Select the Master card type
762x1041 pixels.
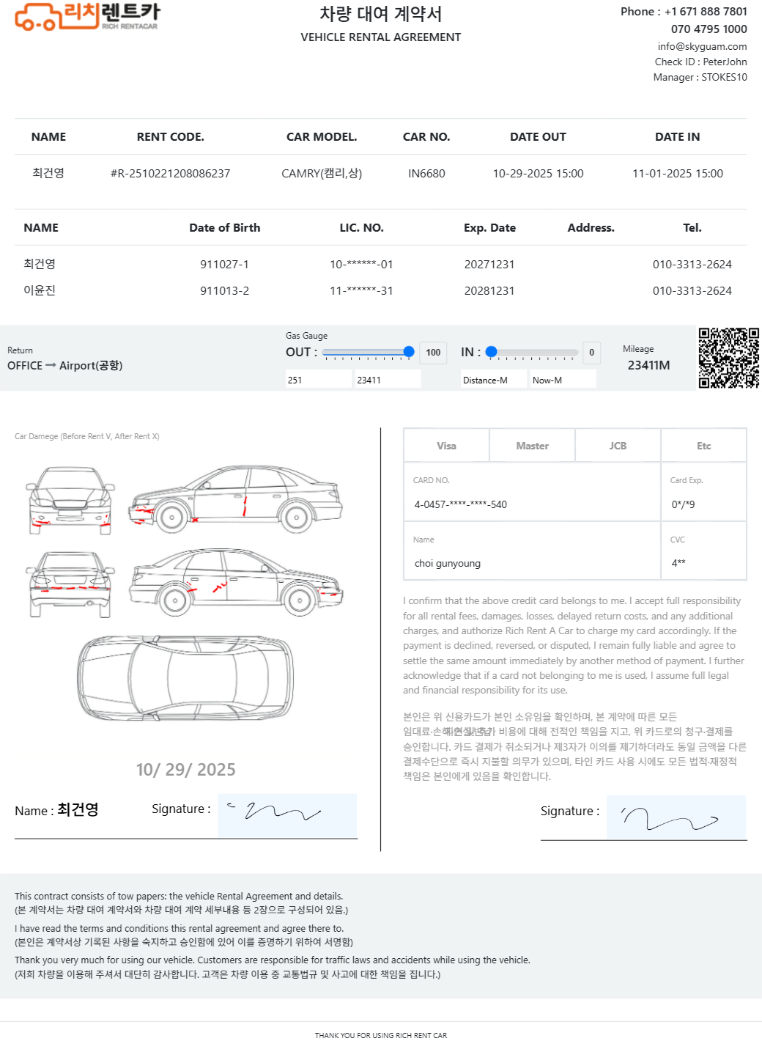coord(532,446)
